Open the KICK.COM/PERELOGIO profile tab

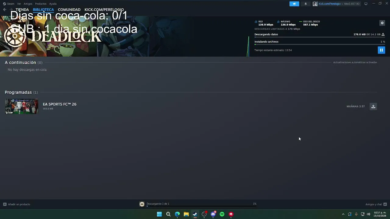(104, 10)
